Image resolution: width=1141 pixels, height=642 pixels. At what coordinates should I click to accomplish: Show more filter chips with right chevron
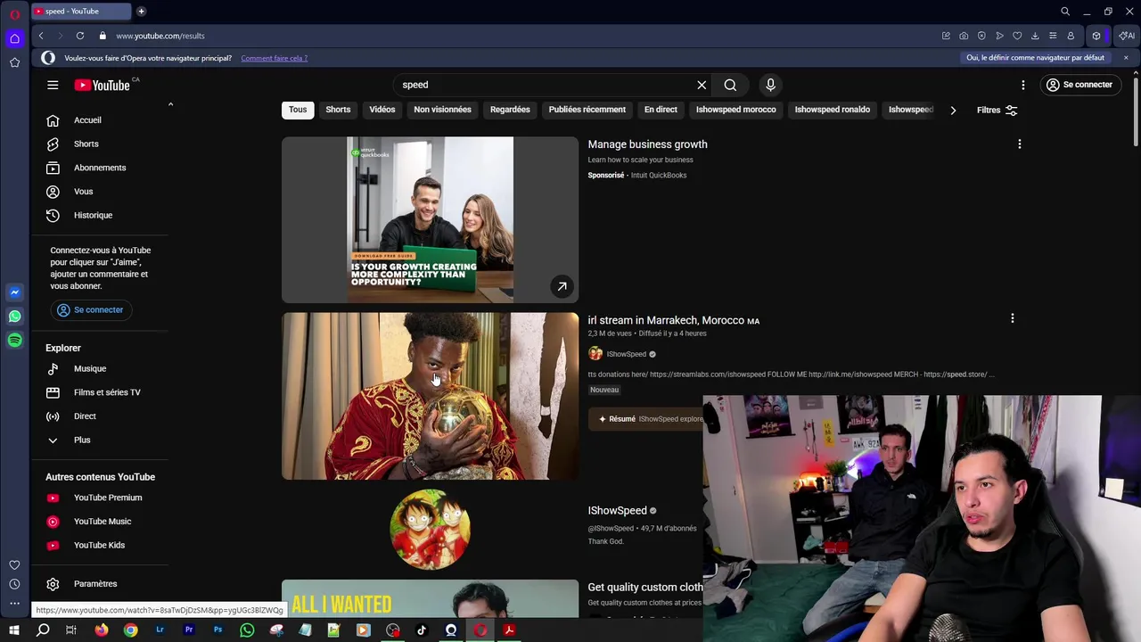coord(953,110)
